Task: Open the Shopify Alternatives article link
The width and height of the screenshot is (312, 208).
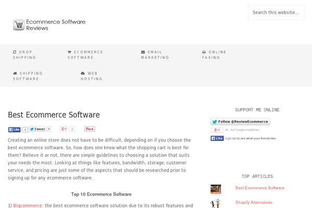Action: pyautogui.click(x=254, y=202)
